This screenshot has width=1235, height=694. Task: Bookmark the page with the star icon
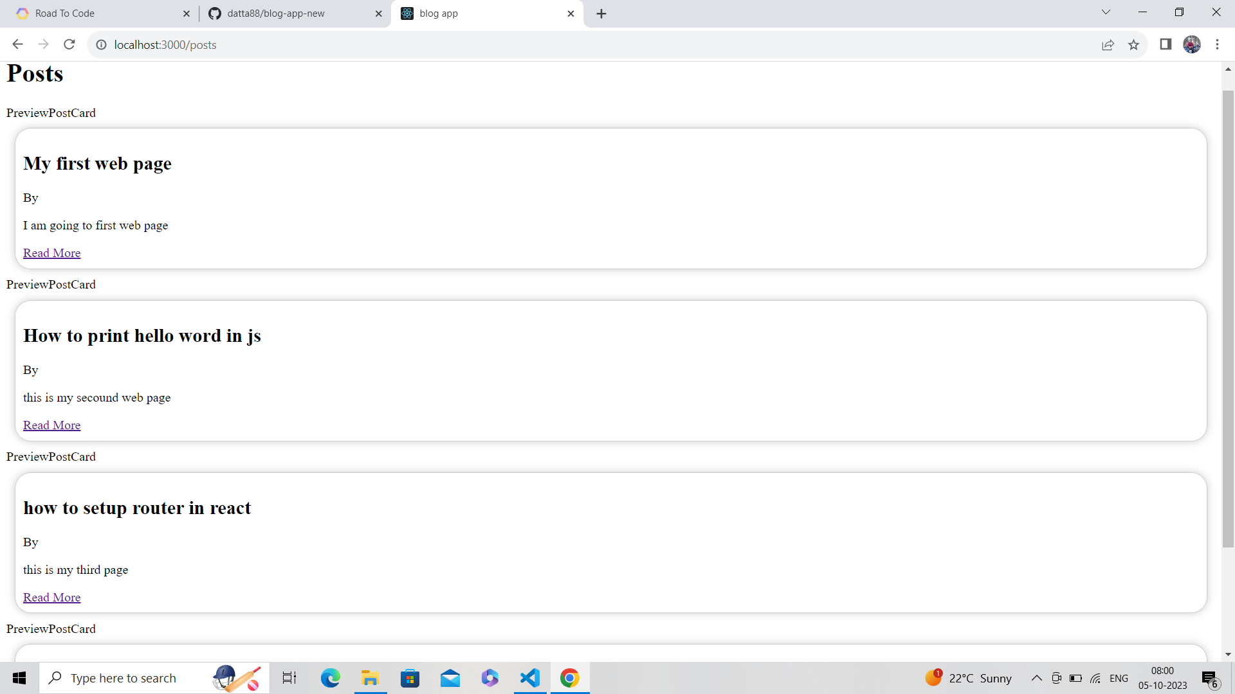click(x=1134, y=45)
